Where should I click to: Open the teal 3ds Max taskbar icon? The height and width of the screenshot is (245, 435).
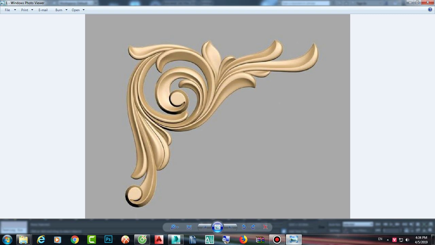coord(176,240)
